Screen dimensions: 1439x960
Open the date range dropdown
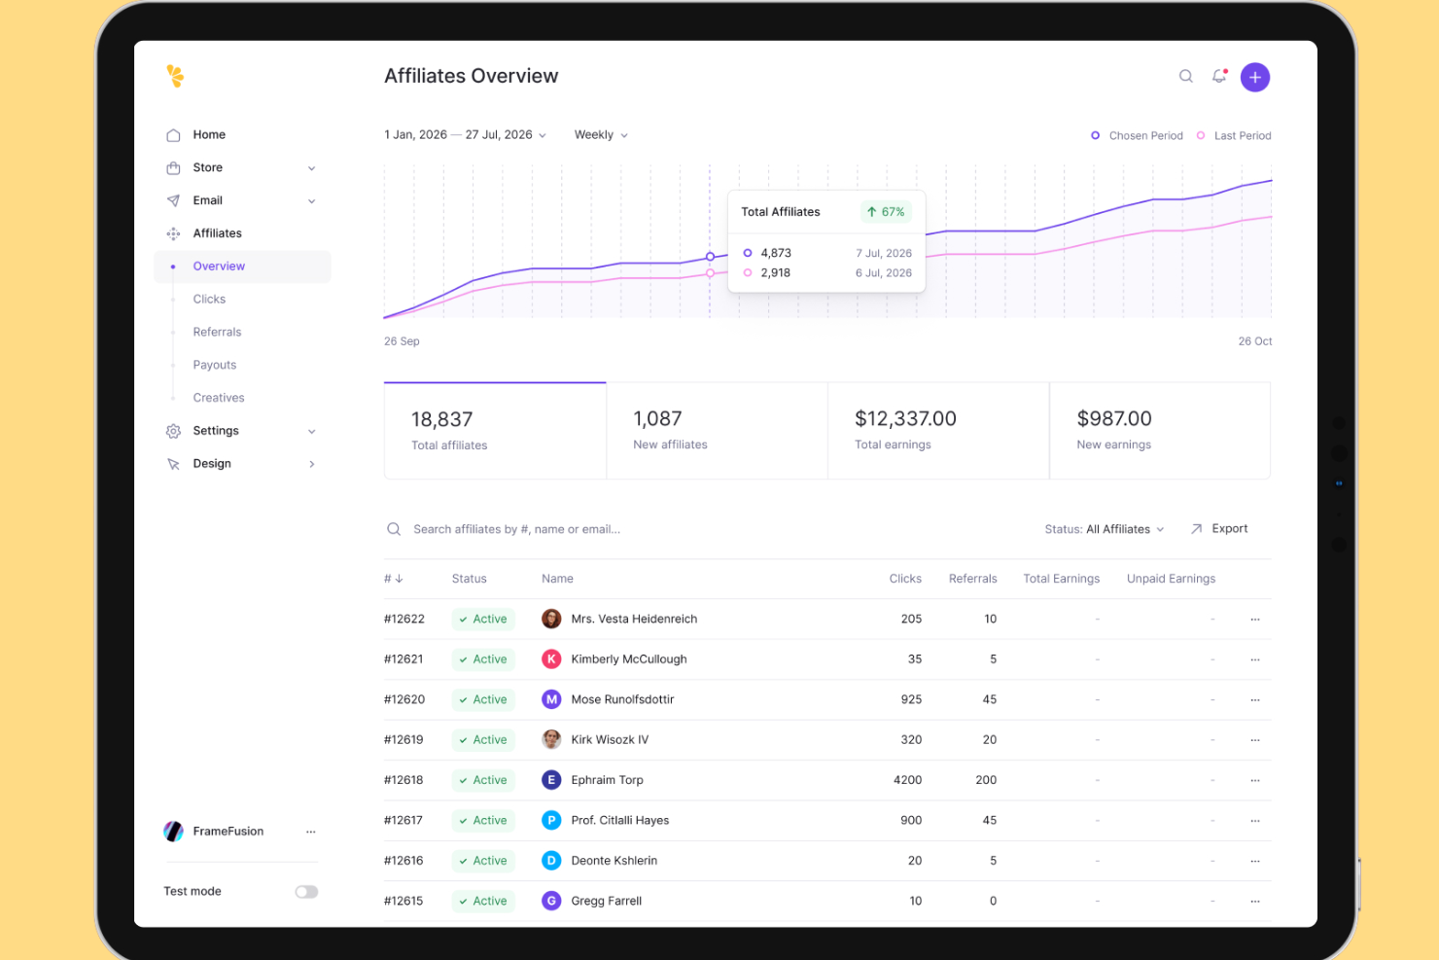(x=465, y=135)
